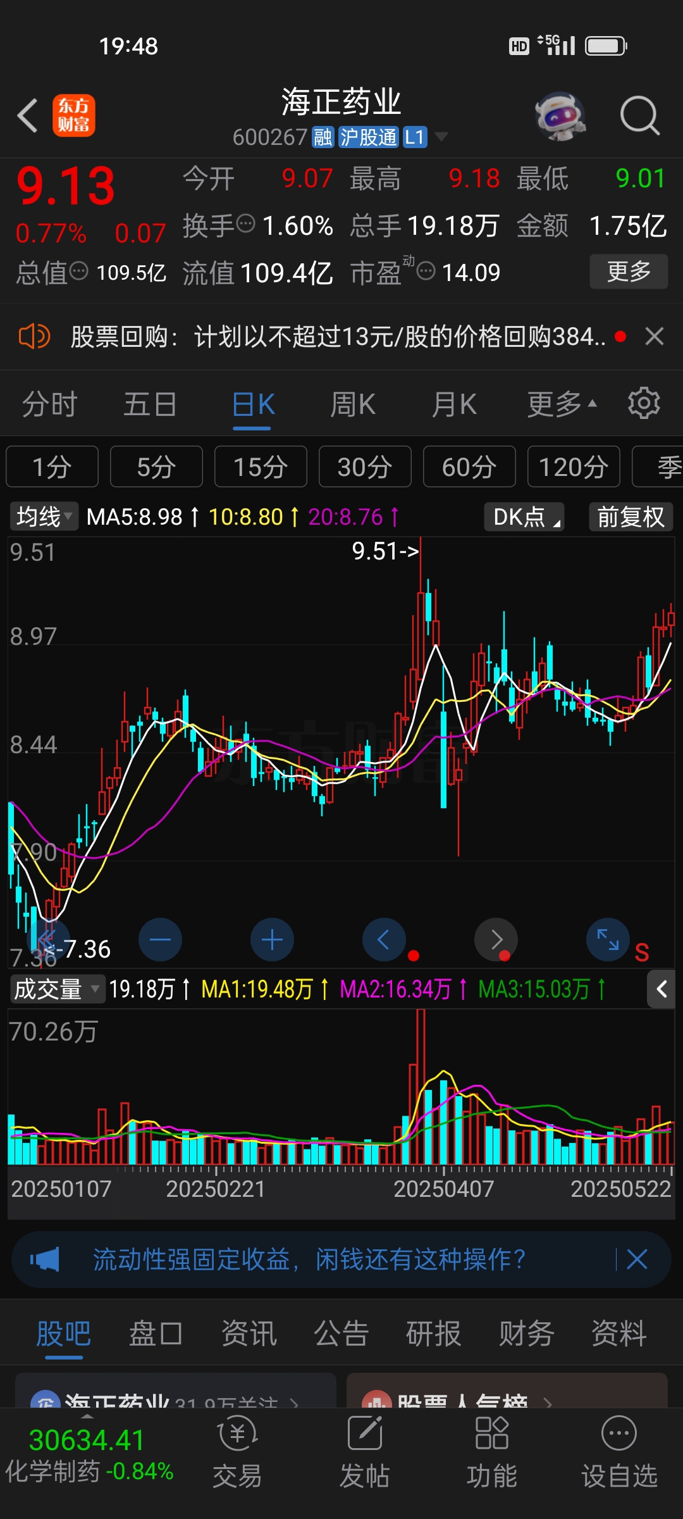Add stock via 设自选
The image size is (683, 1519).
click(x=619, y=1453)
